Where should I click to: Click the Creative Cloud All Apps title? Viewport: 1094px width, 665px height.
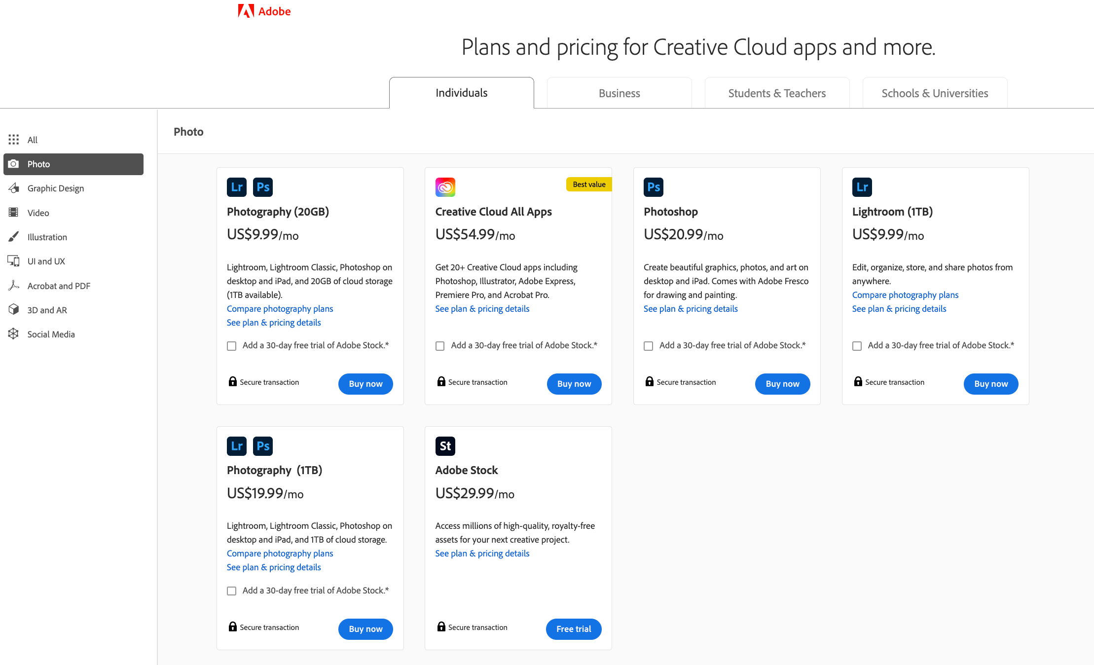(494, 212)
